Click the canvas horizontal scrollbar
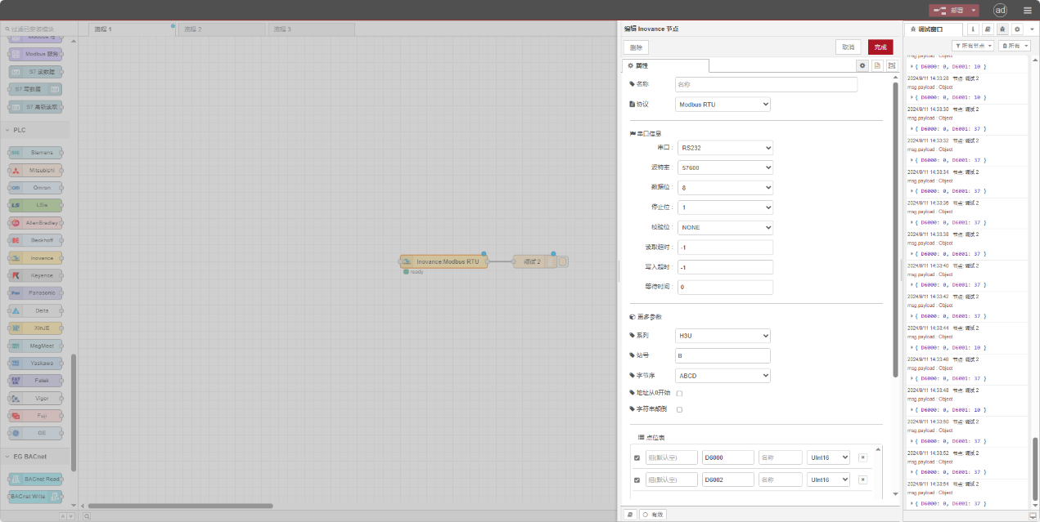1040x522 pixels. (x=180, y=506)
